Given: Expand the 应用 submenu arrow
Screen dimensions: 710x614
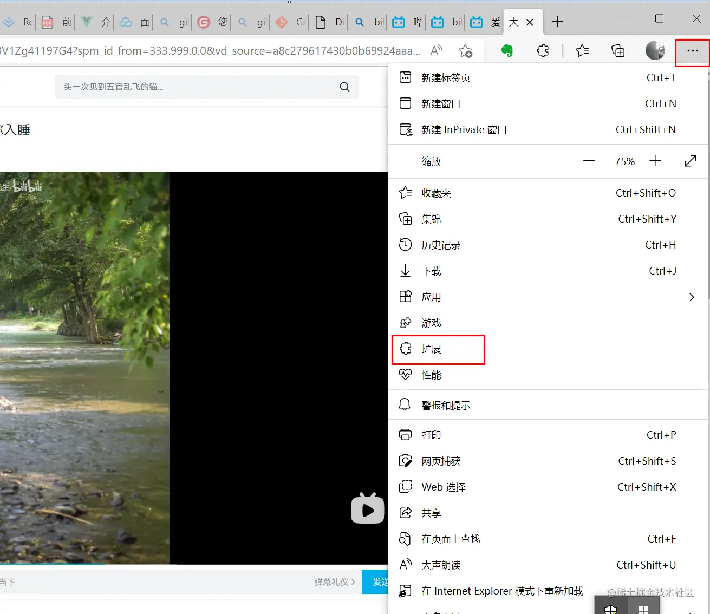Looking at the screenshot, I should point(692,297).
